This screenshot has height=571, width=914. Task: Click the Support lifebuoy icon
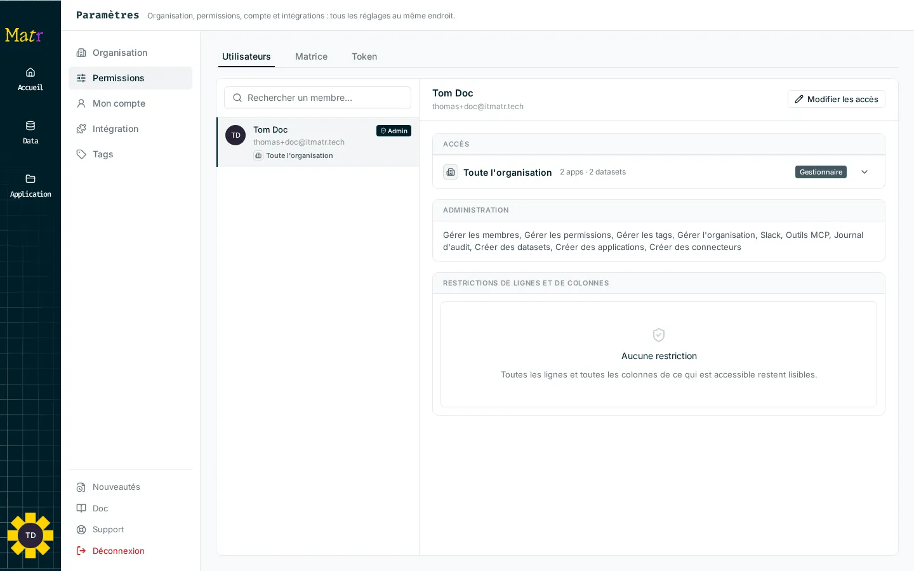81,530
